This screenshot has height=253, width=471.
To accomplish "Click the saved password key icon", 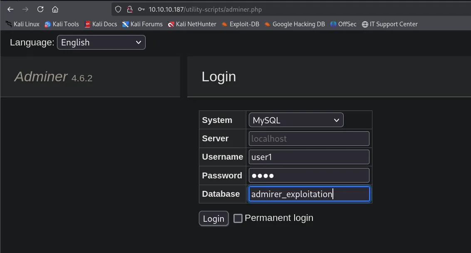I will (x=141, y=9).
